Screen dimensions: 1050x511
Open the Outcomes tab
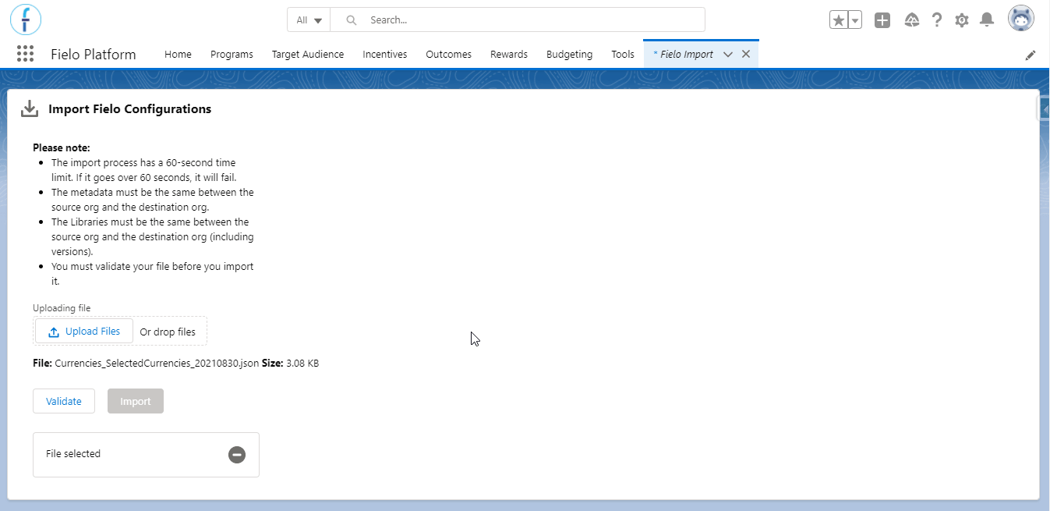pos(448,55)
